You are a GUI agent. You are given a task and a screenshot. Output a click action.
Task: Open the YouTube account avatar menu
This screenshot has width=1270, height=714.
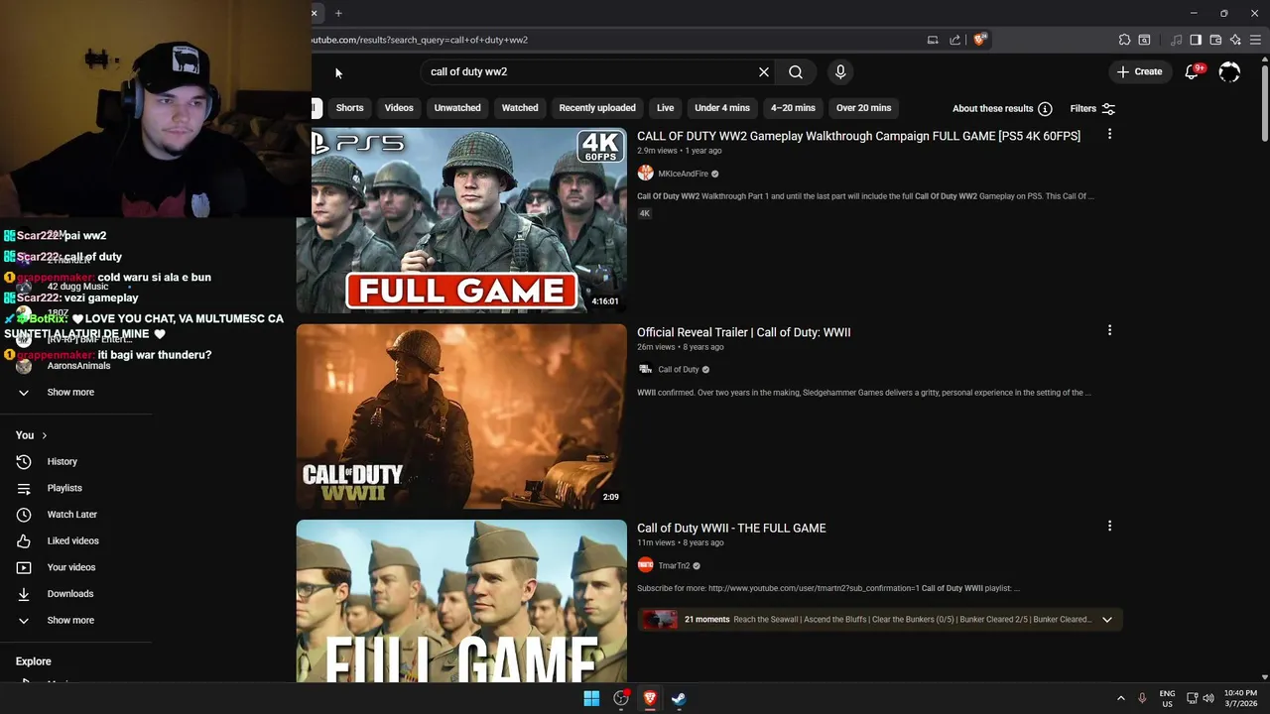pos(1229,71)
